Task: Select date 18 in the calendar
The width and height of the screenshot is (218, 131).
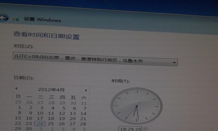Action: pyautogui.click(x=51, y=119)
